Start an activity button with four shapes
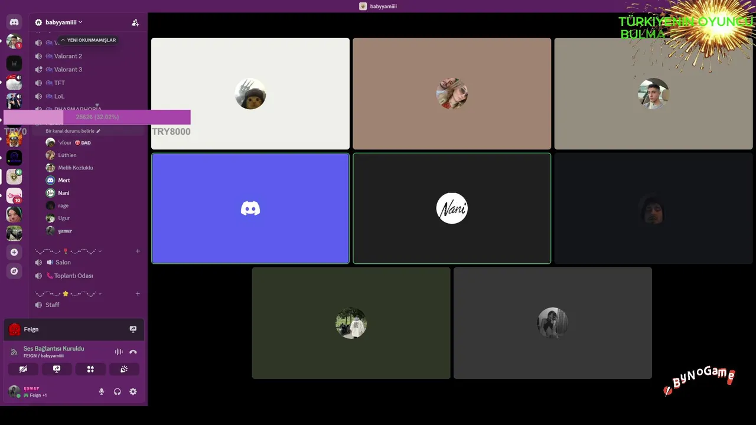This screenshot has height=425, width=756. (90, 369)
